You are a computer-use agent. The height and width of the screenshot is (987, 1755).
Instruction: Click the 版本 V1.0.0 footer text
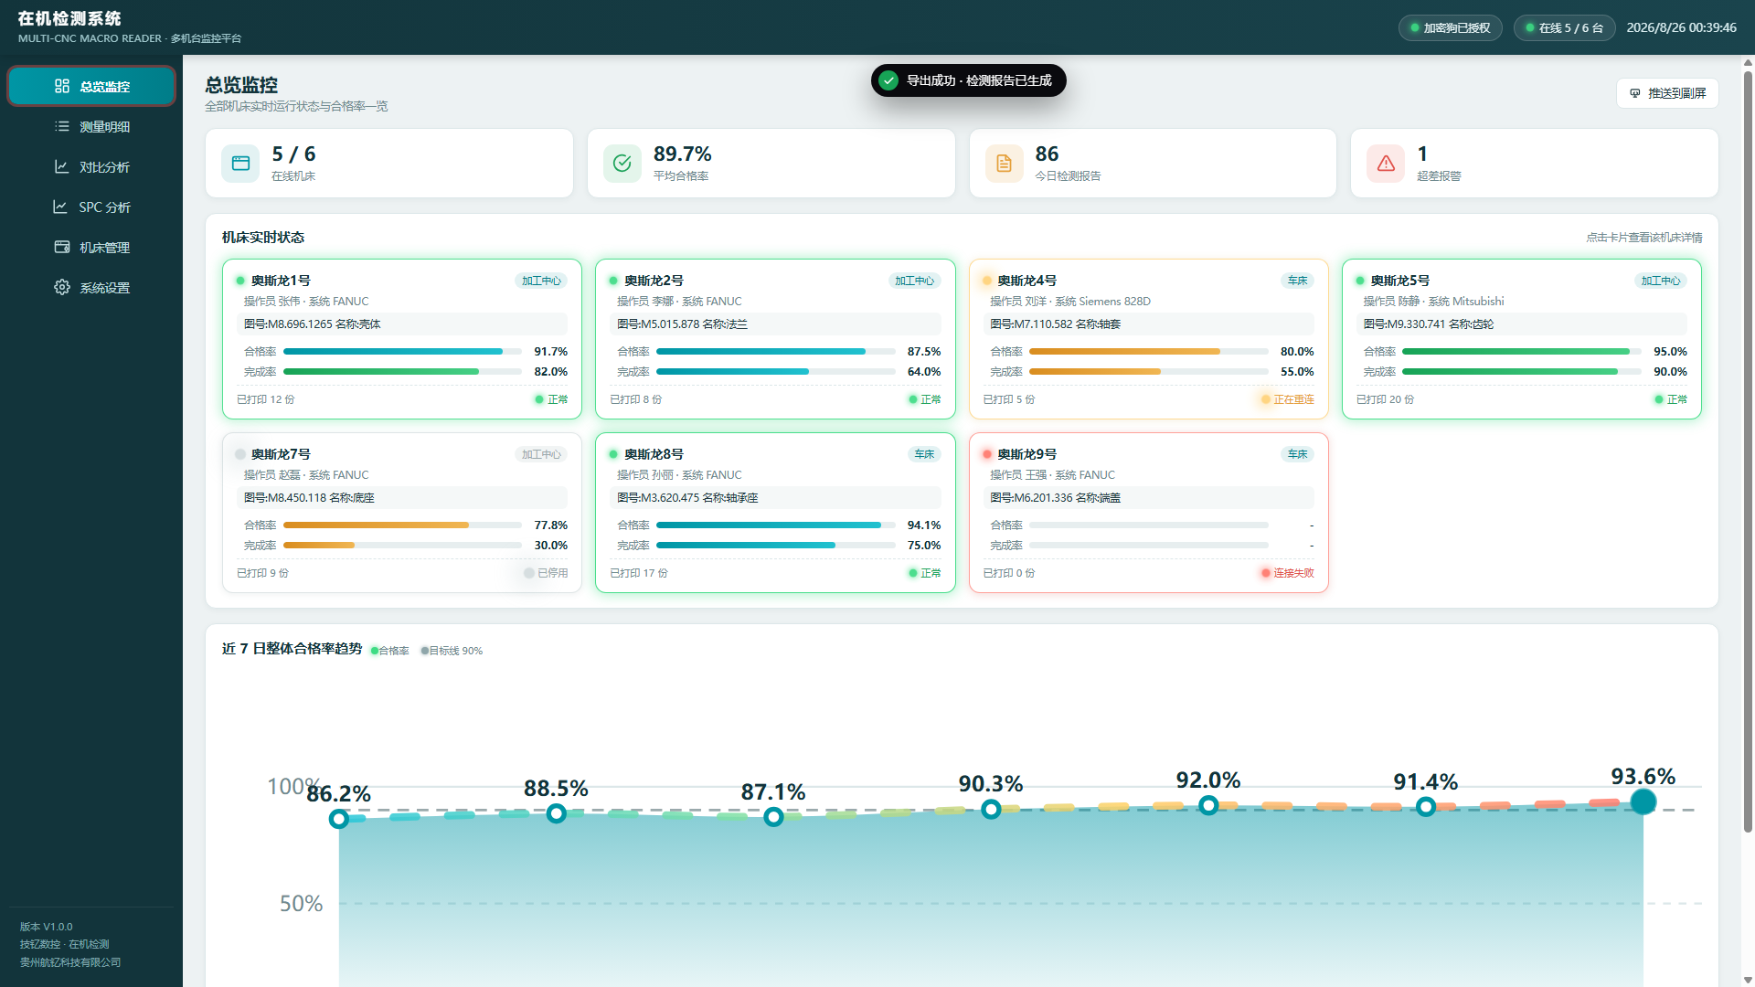pos(47,927)
